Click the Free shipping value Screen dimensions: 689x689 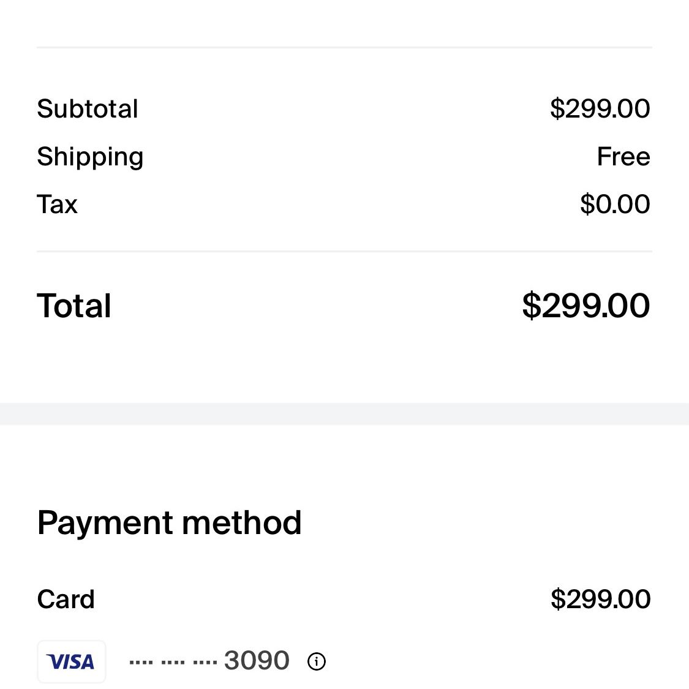pyautogui.click(x=623, y=156)
